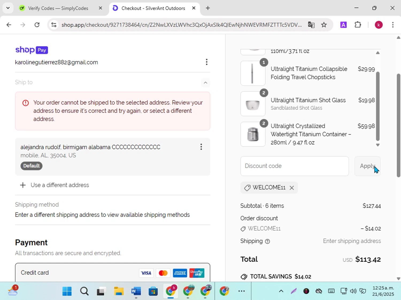The image size is (401, 300).
Task: Select the Checkout - SilverAnt Outdoors tab
Action: (x=153, y=8)
